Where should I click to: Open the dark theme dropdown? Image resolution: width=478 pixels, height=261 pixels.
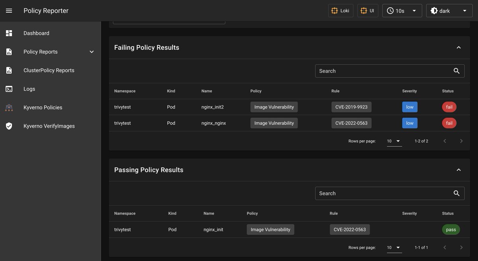pyautogui.click(x=449, y=11)
